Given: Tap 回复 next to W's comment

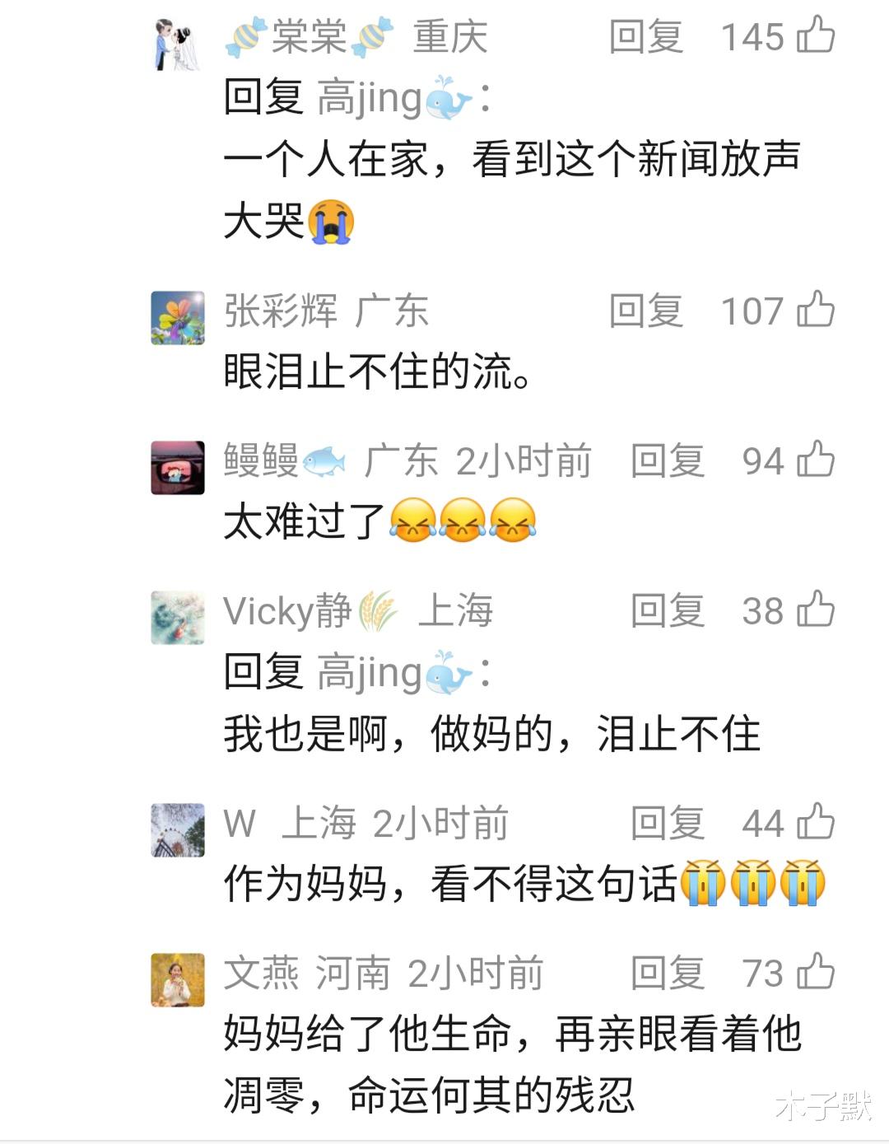Looking at the screenshot, I should [668, 824].
